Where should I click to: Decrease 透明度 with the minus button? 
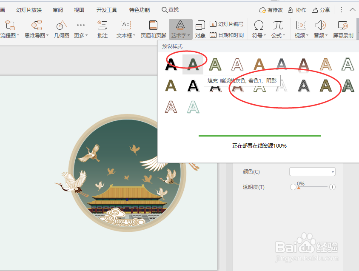point(293,187)
